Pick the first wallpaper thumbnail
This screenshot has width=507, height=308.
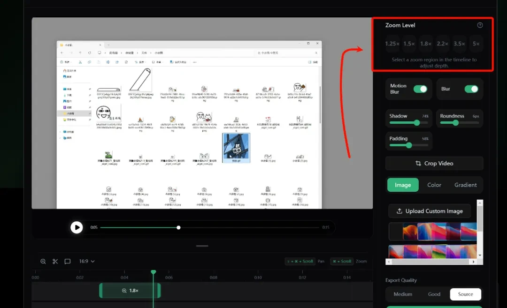395,231
